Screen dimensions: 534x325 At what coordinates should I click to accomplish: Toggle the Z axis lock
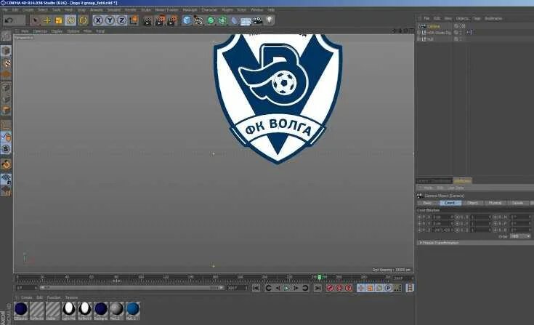coord(121,20)
